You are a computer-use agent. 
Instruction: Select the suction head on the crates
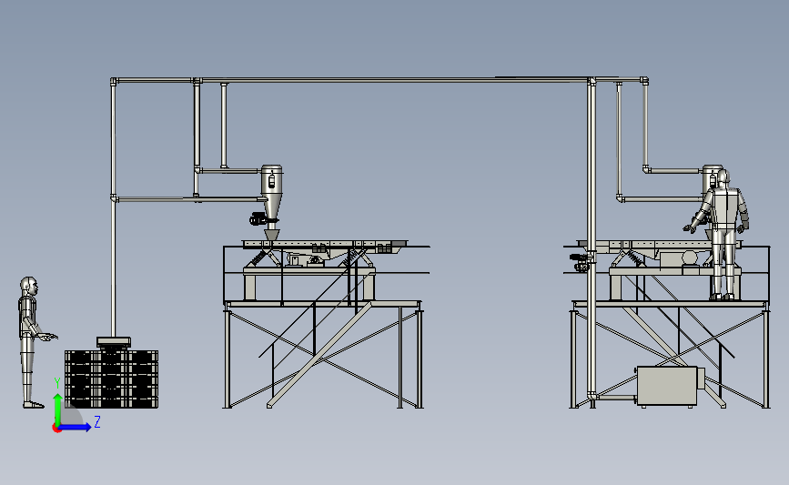point(114,343)
